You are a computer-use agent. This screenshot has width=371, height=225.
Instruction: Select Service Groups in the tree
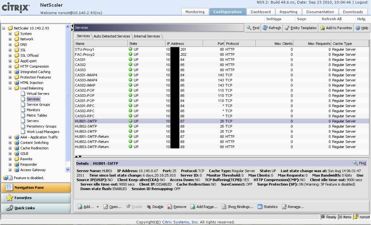(38, 105)
